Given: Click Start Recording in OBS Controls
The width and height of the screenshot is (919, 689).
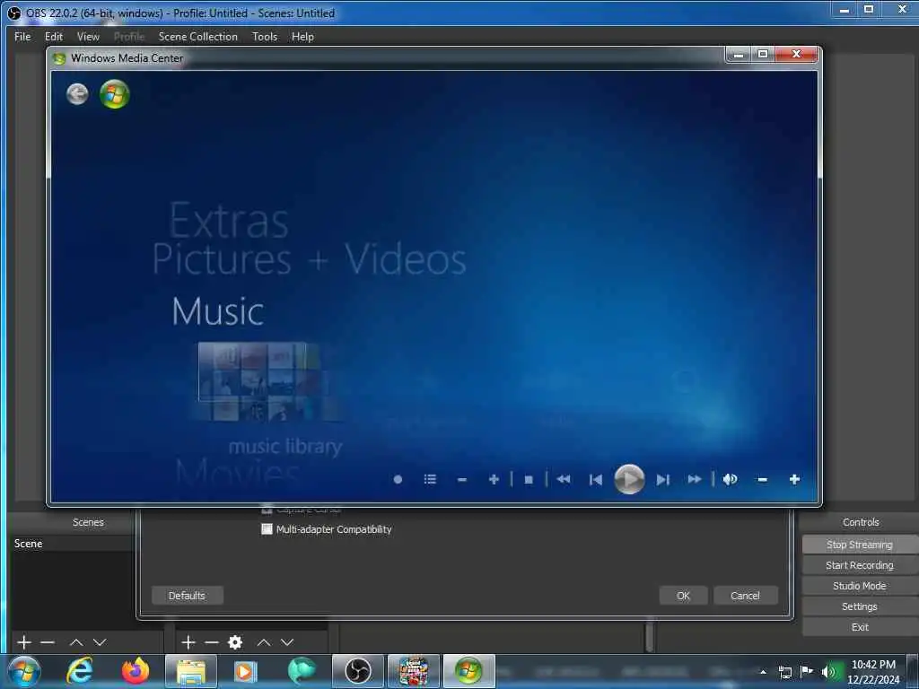Looking at the screenshot, I should 860,565.
